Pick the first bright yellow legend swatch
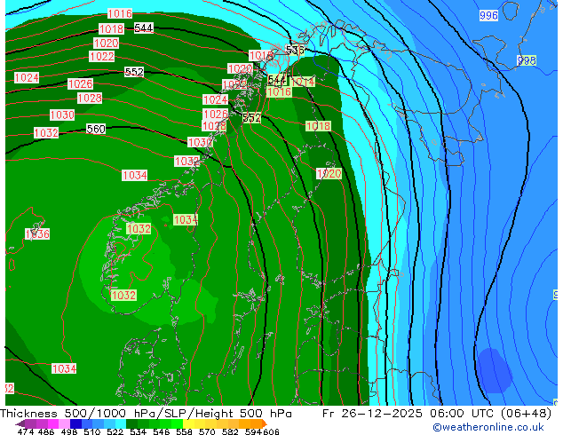 (189, 423)
